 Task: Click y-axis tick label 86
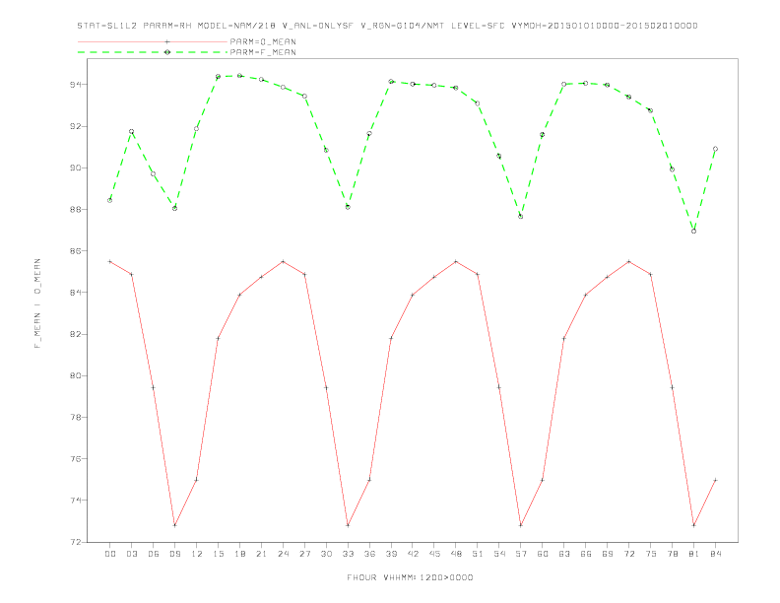point(76,250)
